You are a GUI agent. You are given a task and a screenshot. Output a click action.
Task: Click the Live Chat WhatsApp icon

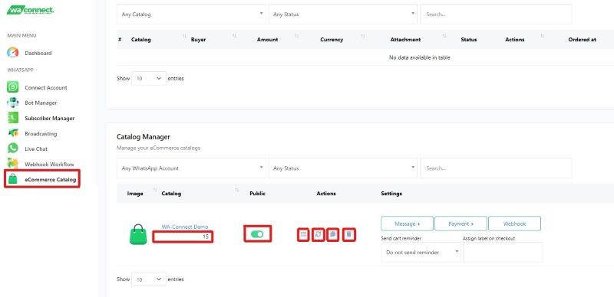click(x=13, y=148)
